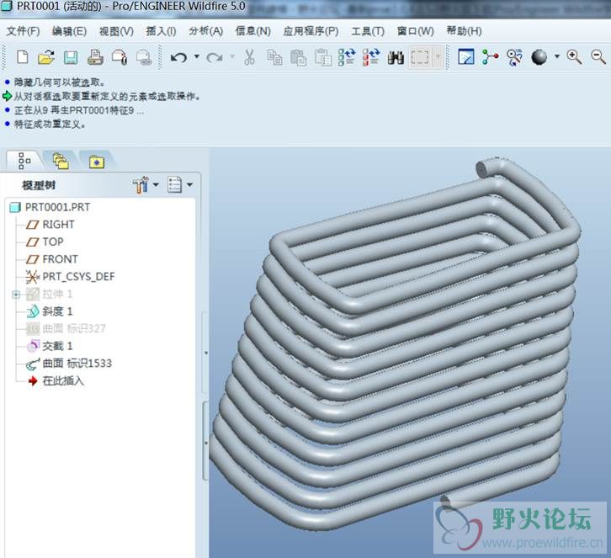Select the 斜度 1 draft feature
The image size is (611, 558).
57,311
